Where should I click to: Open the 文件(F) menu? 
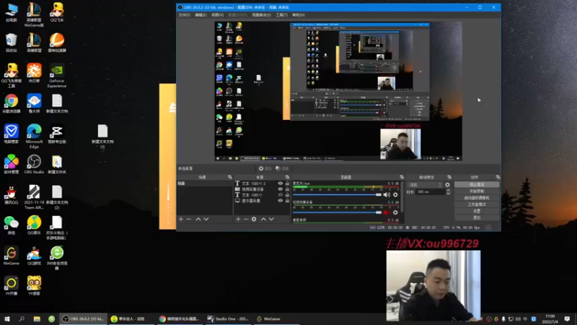pyautogui.click(x=185, y=15)
